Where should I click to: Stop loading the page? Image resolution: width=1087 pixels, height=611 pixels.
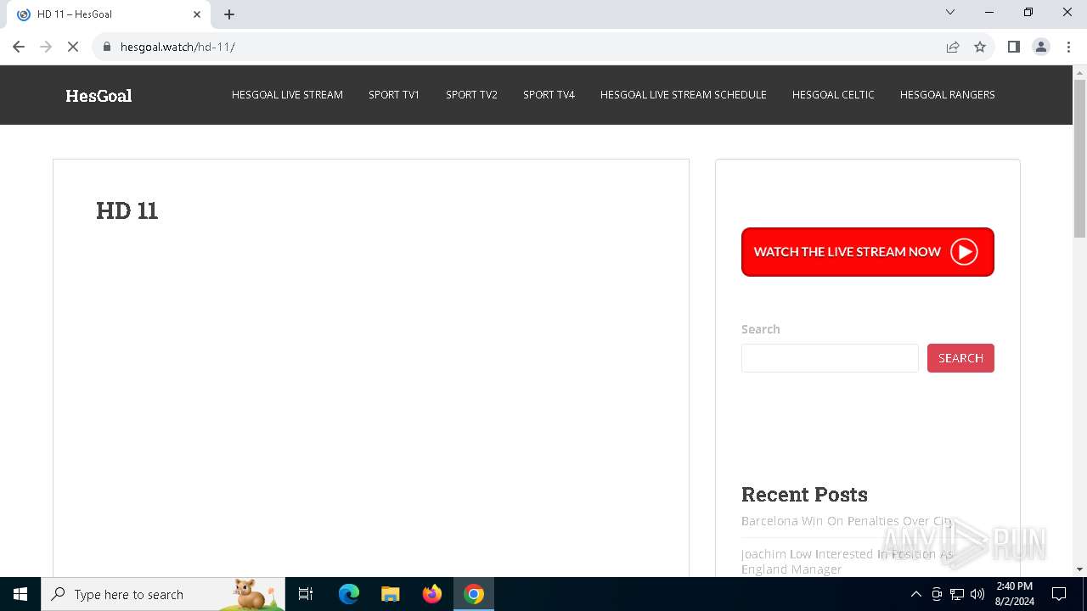pyautogui.click(x=73, y=47)
